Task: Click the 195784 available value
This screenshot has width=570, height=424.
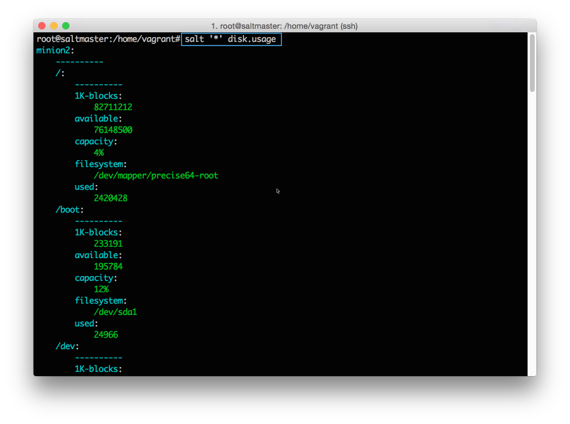Action: [x=108, y=266]
